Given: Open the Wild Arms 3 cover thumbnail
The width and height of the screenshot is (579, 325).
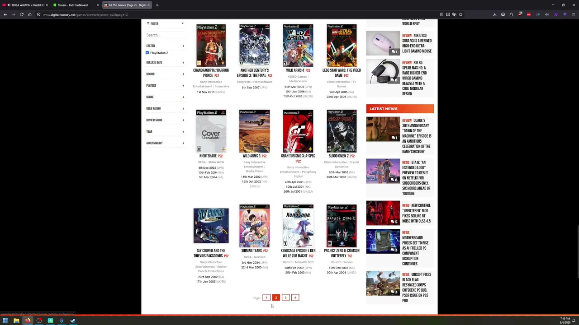Looking at the screenshot, I should pyautogui.click(x=254, y=131).
